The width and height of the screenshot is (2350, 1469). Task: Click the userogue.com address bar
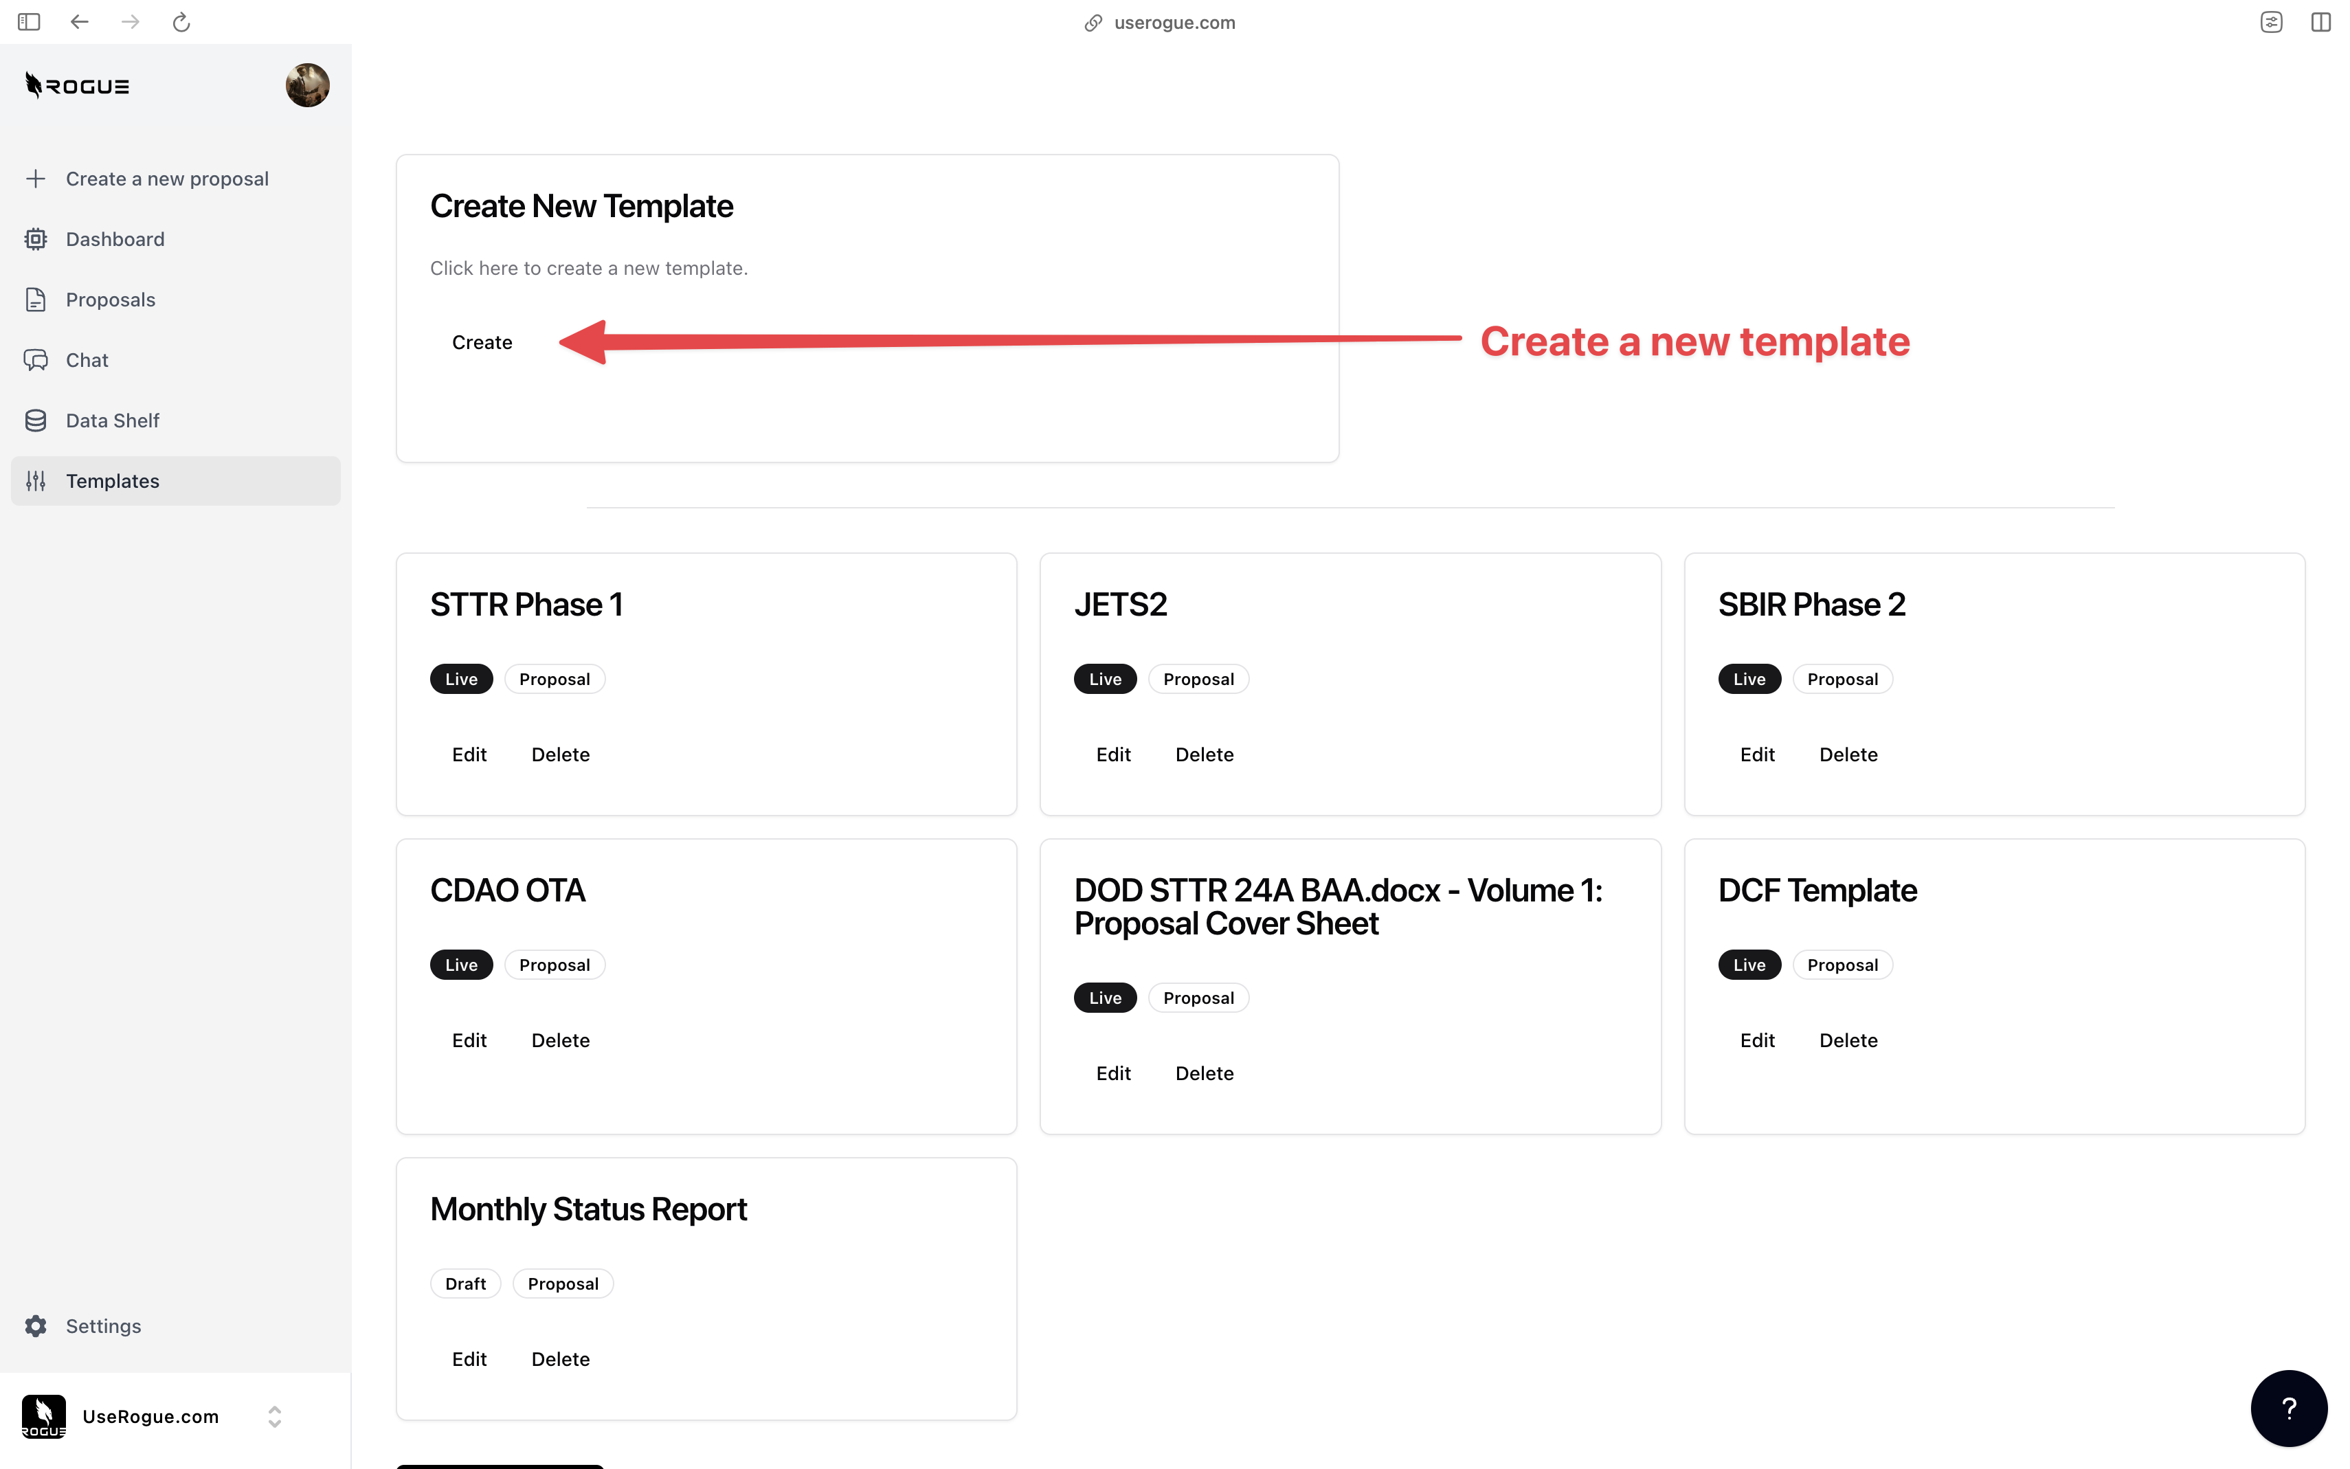[x=1174, y=23]
